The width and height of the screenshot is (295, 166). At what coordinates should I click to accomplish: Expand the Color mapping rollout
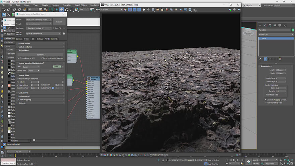point(40,100)
